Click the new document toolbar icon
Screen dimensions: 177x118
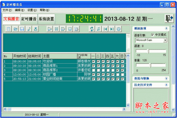[9, 29]
